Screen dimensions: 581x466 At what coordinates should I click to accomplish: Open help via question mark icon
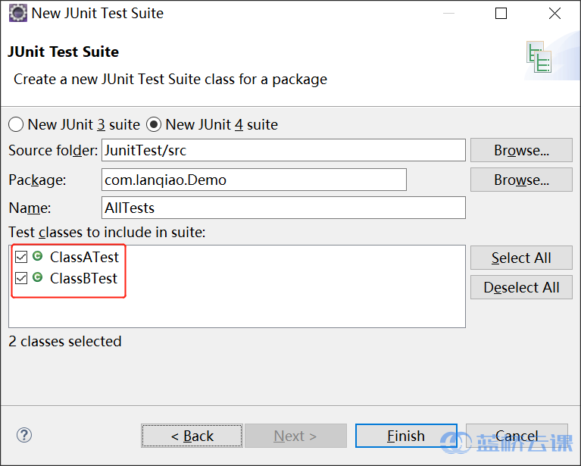click(x=24, y=435)
